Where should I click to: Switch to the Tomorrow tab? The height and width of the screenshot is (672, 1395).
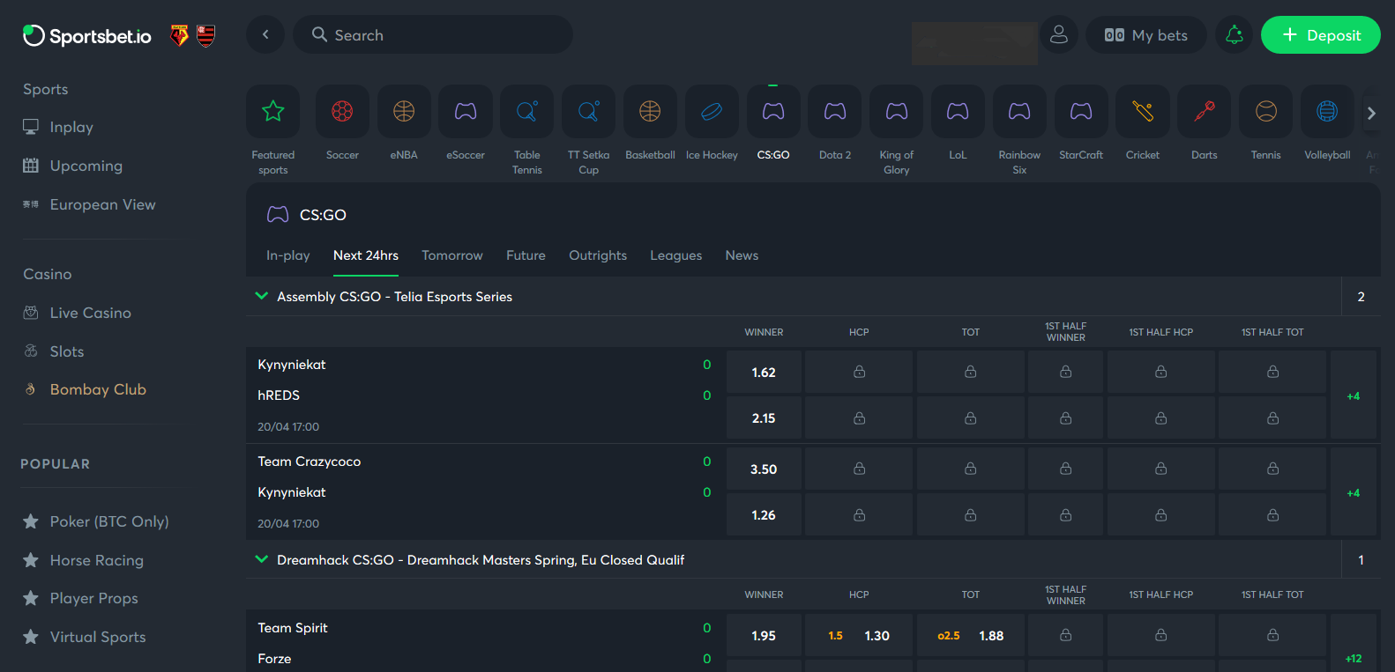(x=452, y=255)
